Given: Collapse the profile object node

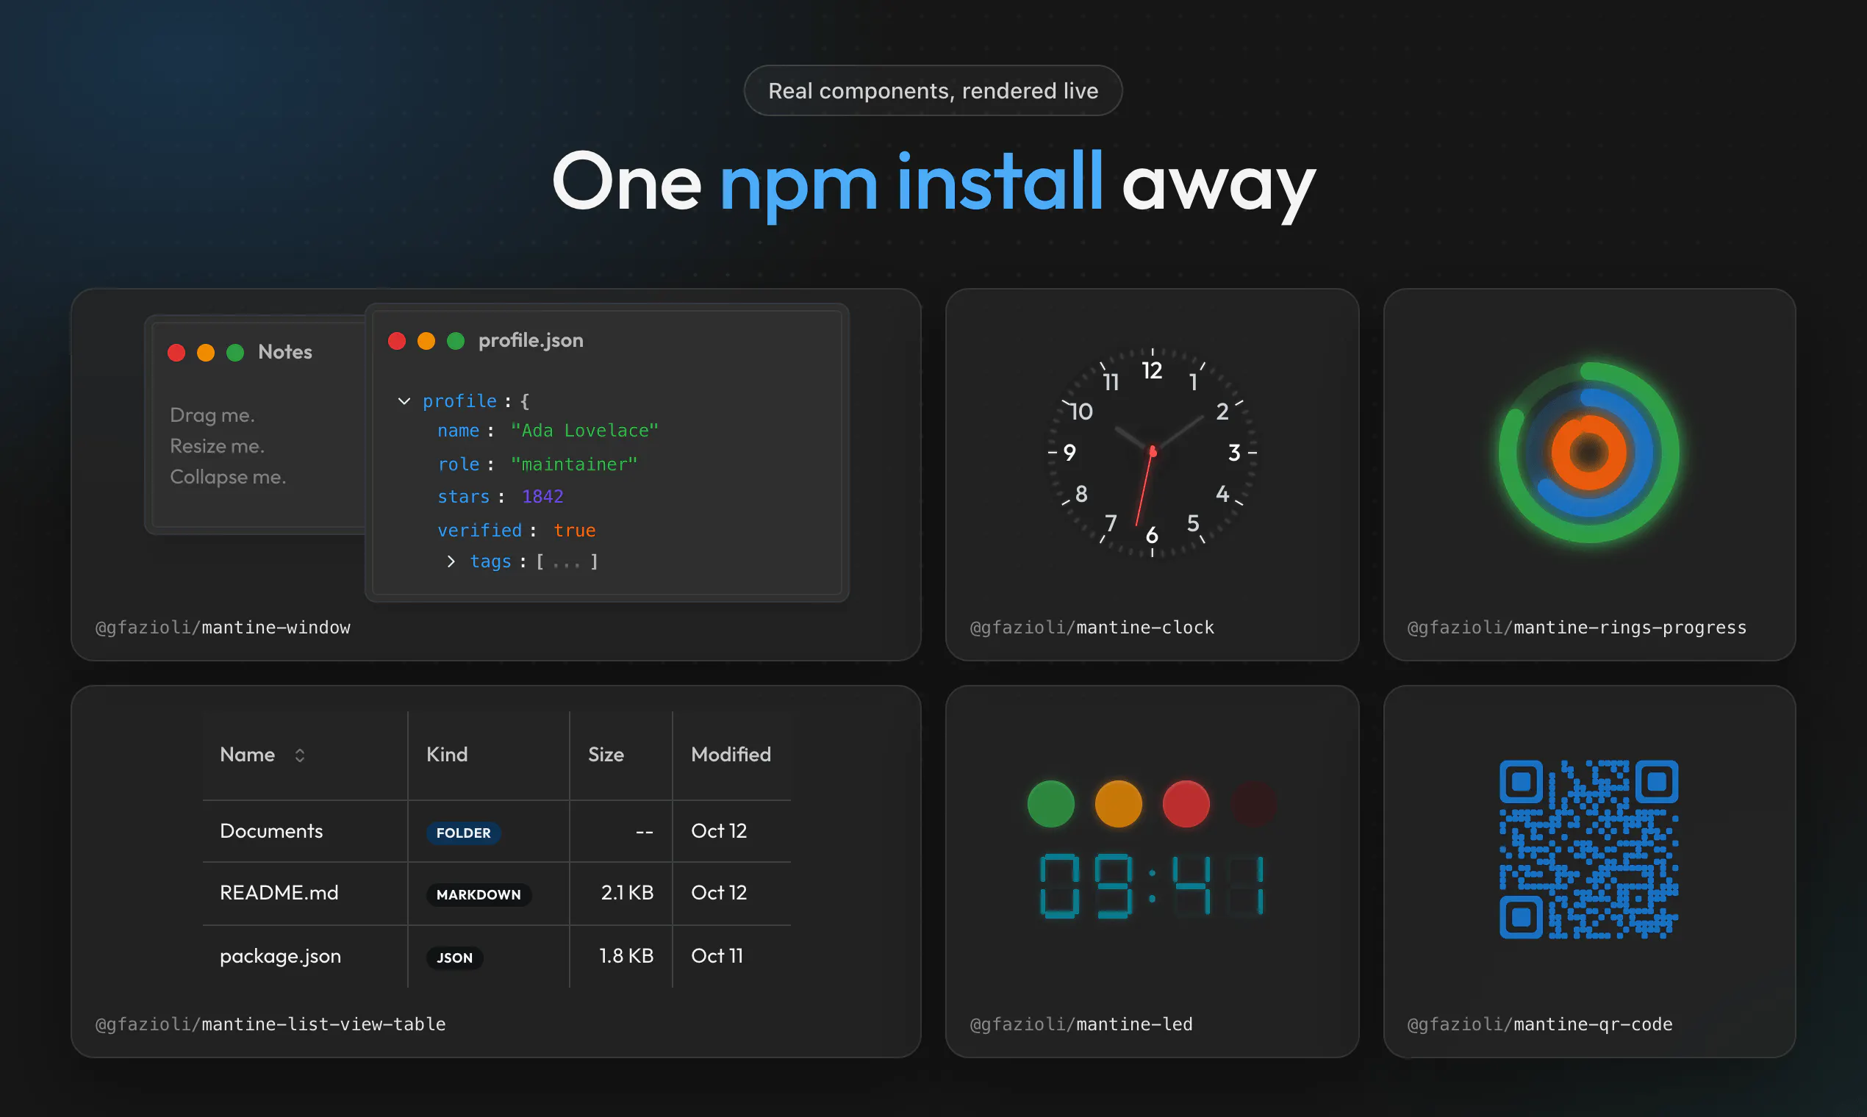Looking at the screenshot, I should pyautogui.click(x=404, y=401).
